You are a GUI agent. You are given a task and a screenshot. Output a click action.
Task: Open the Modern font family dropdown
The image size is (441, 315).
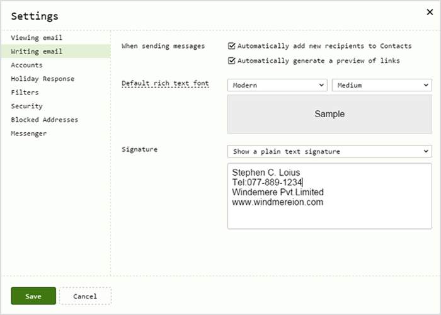pos(277,85)
